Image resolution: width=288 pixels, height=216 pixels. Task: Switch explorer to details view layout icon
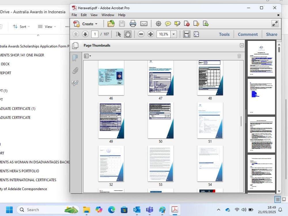(x=278, y=199)
